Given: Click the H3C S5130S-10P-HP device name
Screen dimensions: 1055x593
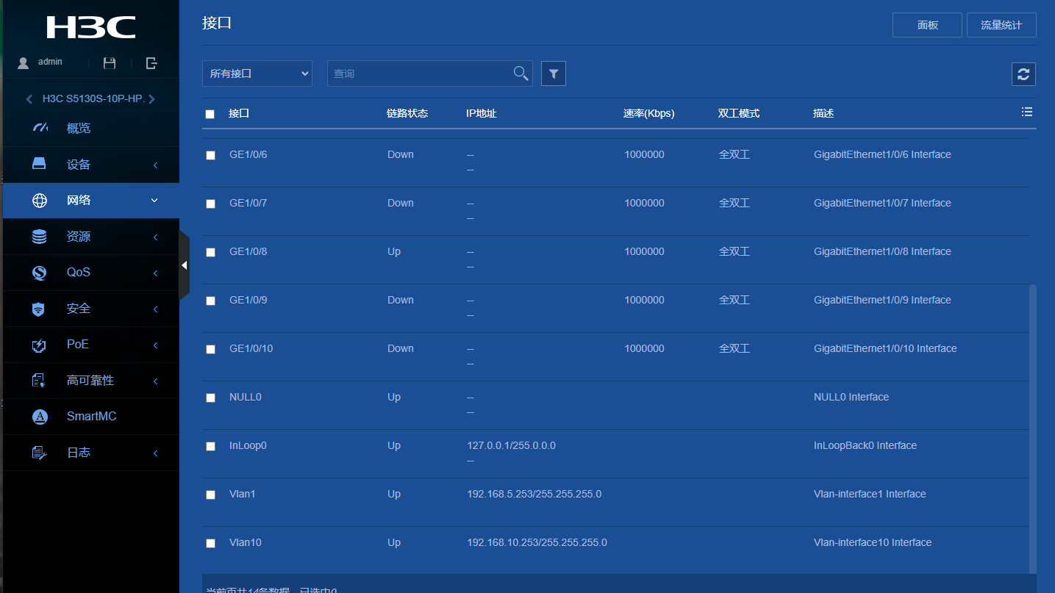Looking at the screenshot, I should [x=93, y=99].
